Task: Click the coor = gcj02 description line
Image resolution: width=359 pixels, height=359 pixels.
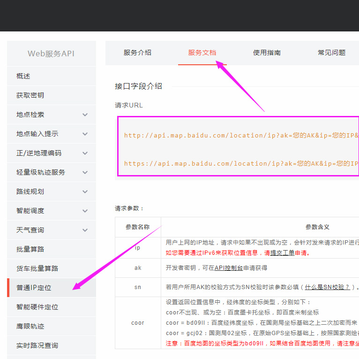Action: tap(262, 333)
